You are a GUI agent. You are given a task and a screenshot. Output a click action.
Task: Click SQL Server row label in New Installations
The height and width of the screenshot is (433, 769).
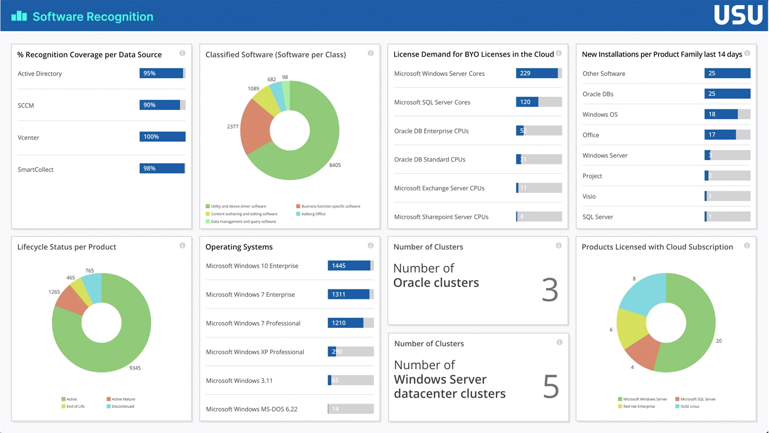[598, 217]
